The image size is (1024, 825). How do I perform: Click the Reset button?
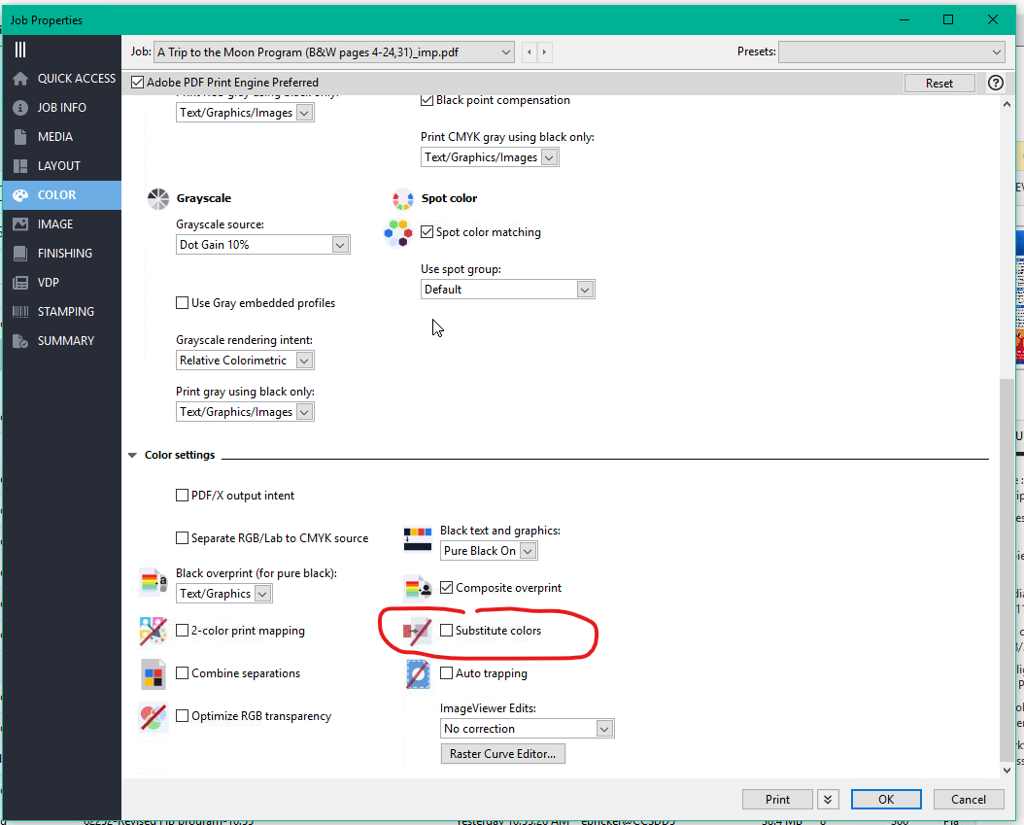pos(939,83)
